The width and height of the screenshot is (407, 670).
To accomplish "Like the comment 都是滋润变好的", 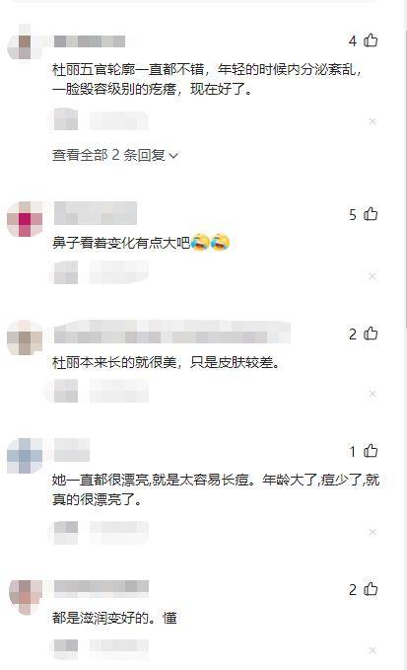I will 371,589.
